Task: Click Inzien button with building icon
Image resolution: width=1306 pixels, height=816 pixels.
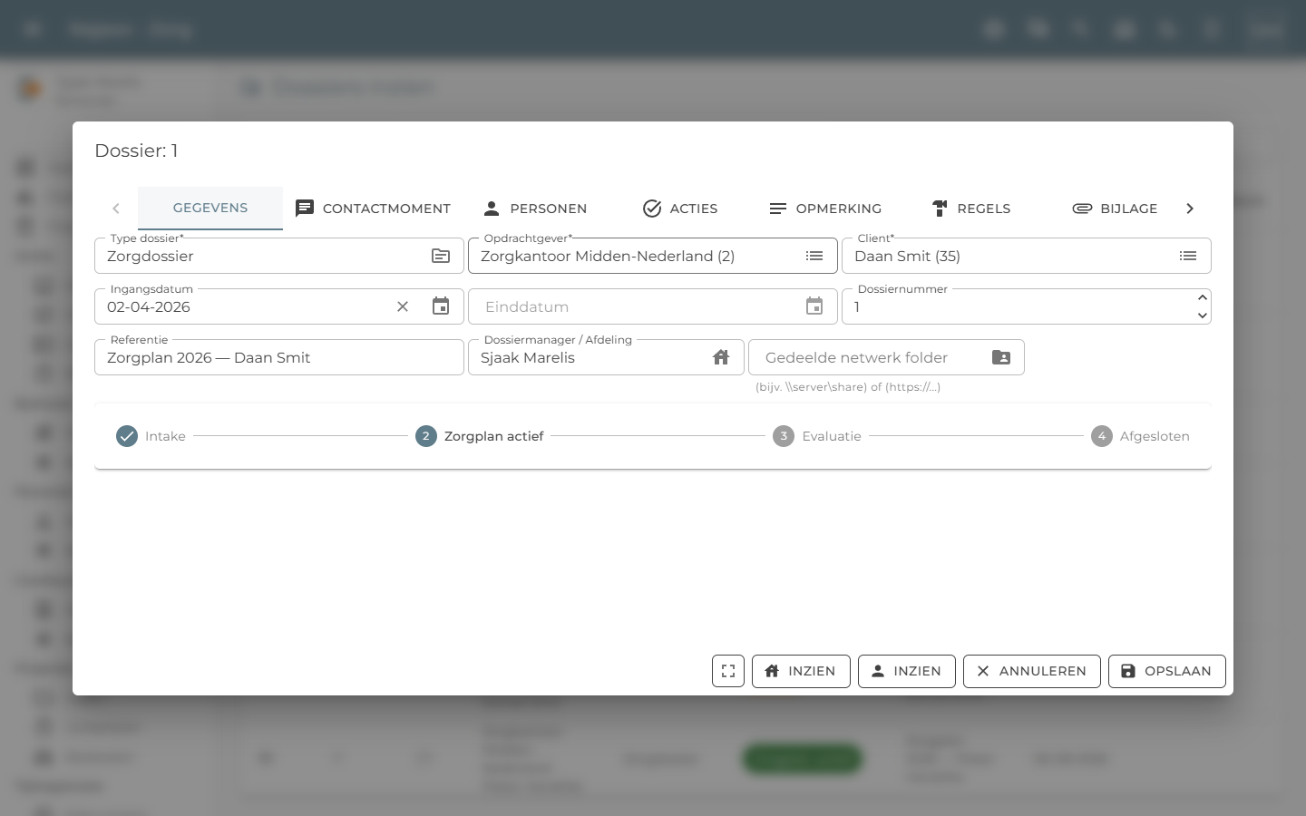Action: click(801, 671)
